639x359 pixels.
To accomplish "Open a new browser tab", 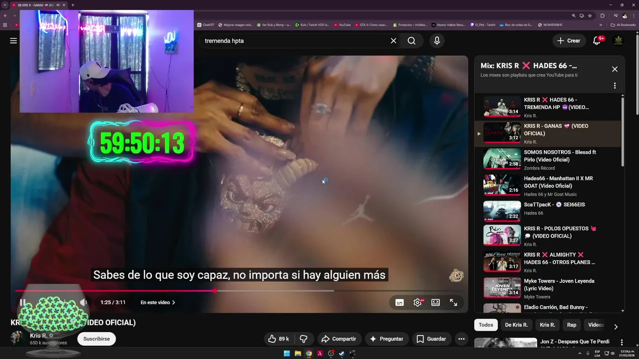I will pos(73,5).
